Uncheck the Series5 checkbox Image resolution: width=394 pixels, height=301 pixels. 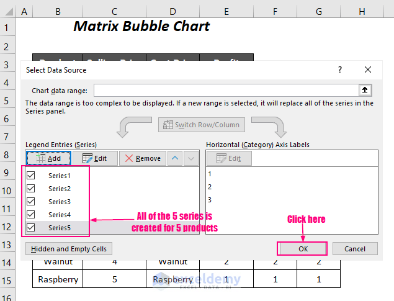pyautogui.click(x=30, y=228)
